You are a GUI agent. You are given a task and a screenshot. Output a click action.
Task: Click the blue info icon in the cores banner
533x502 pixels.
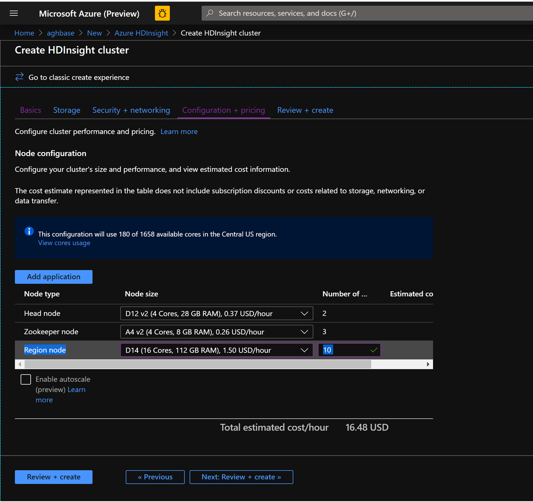click(29, 231)
